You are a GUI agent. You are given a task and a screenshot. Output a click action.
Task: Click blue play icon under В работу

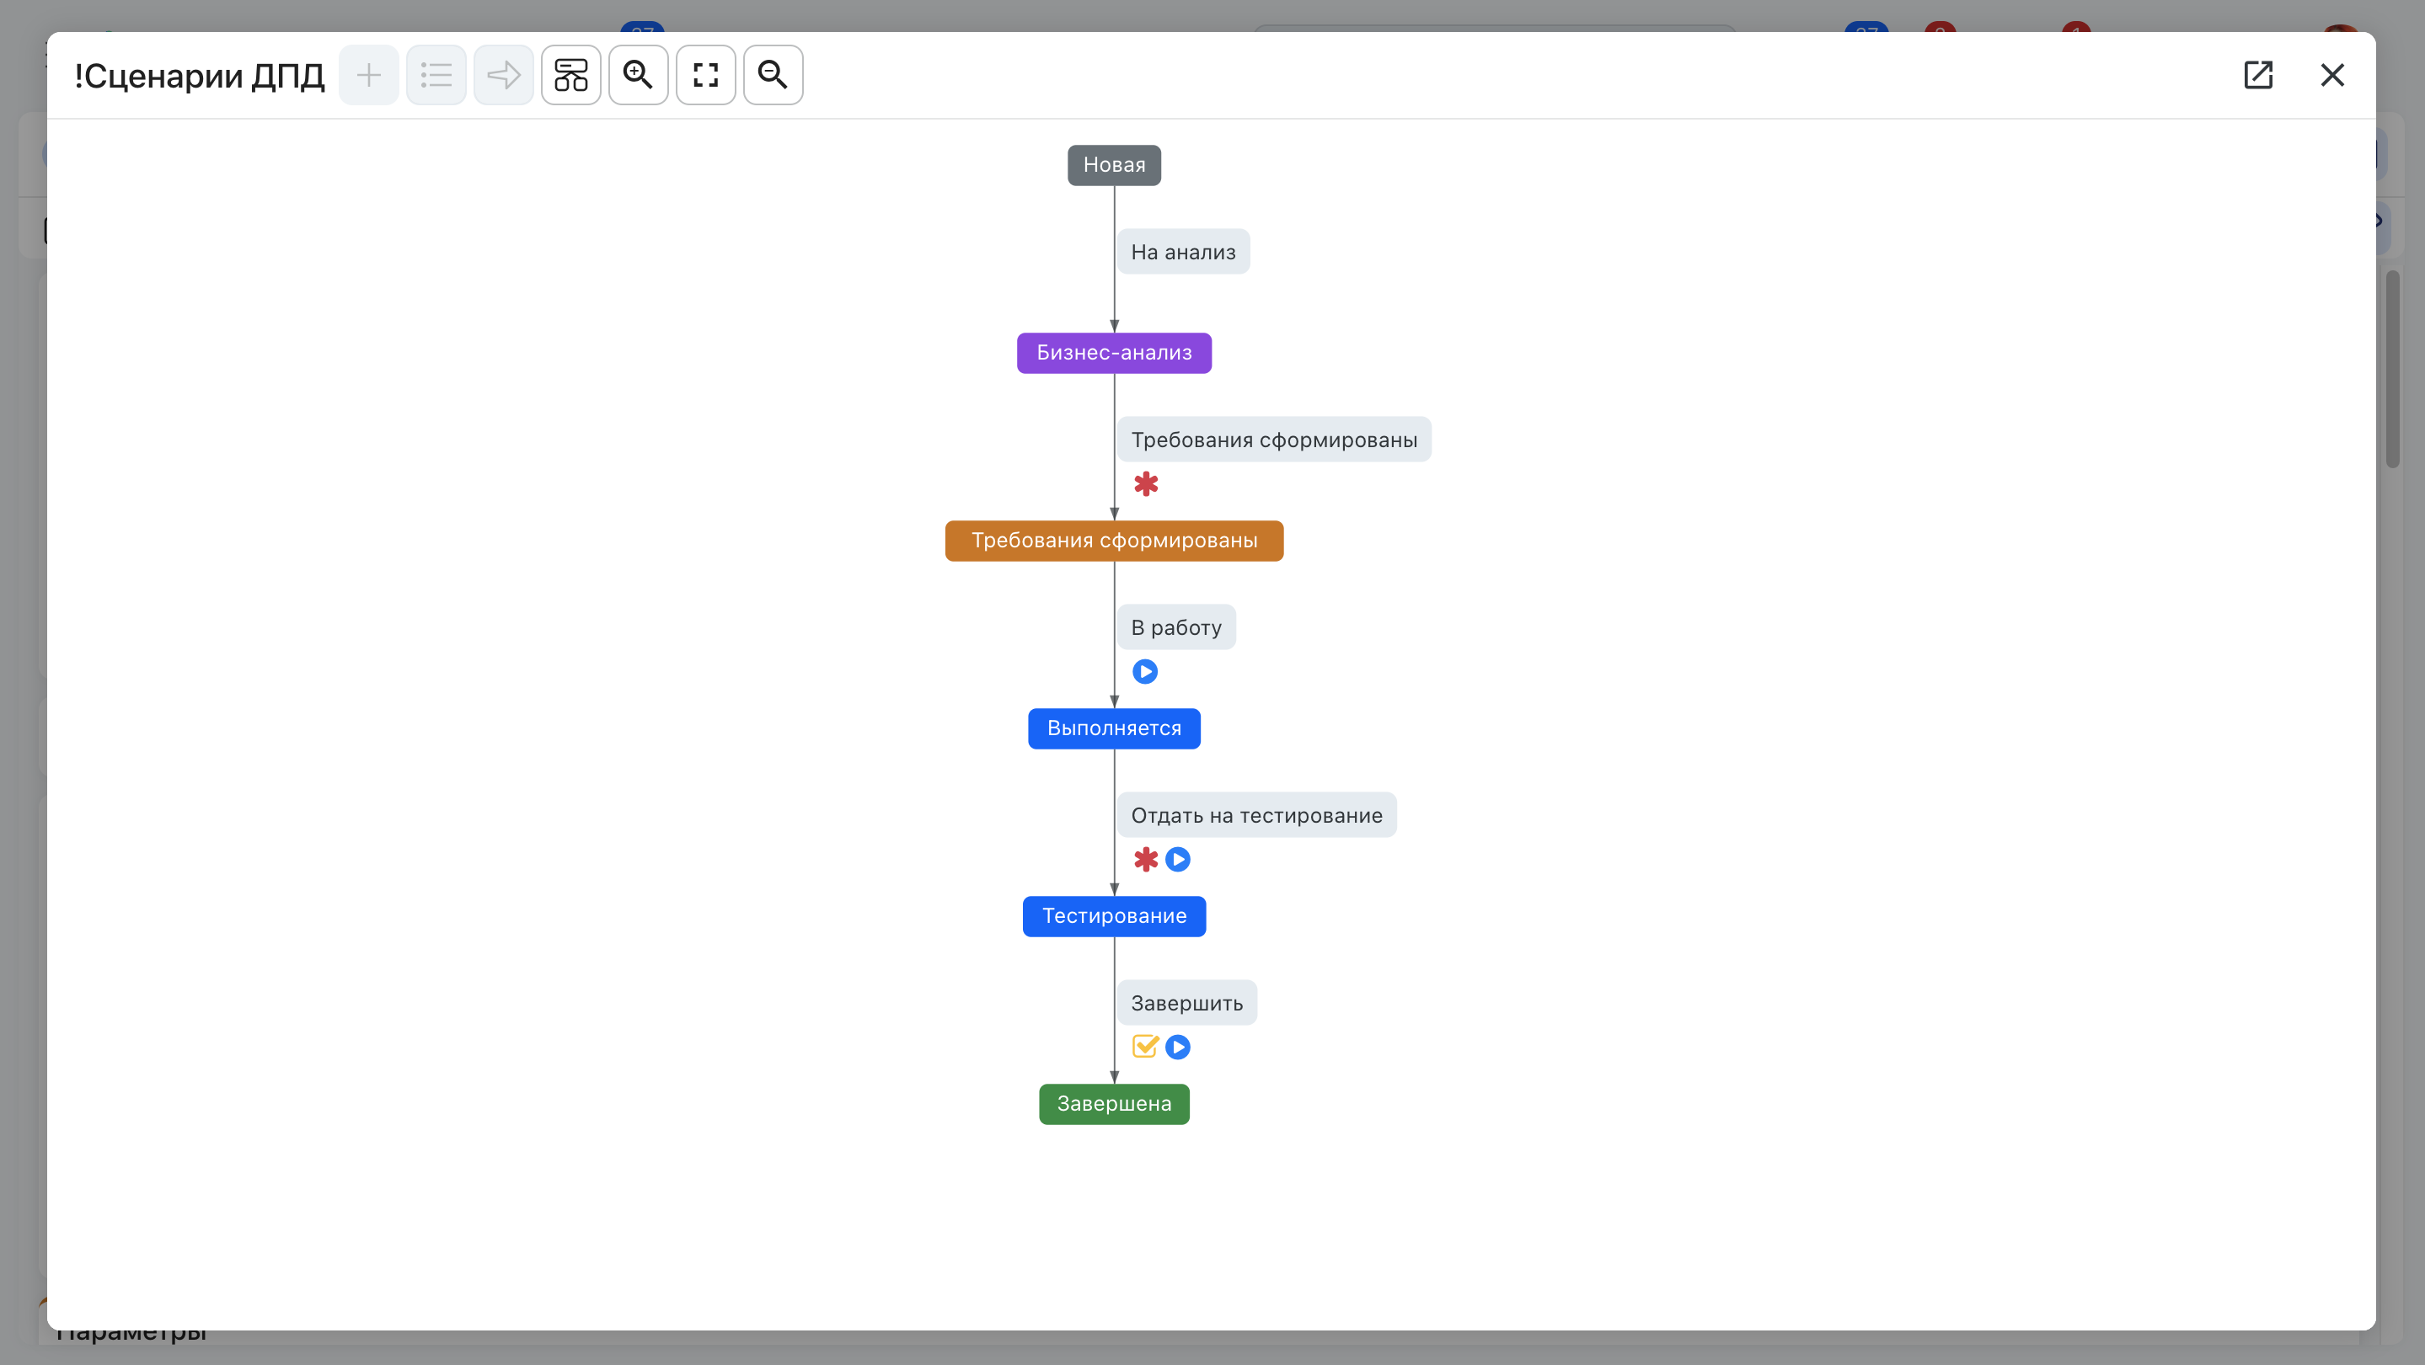click(x=1145, y=672)
